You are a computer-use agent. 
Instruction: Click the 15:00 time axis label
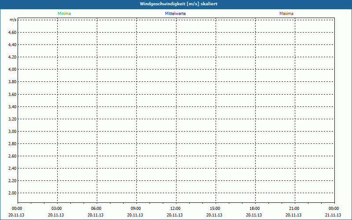tap(215, 209)
